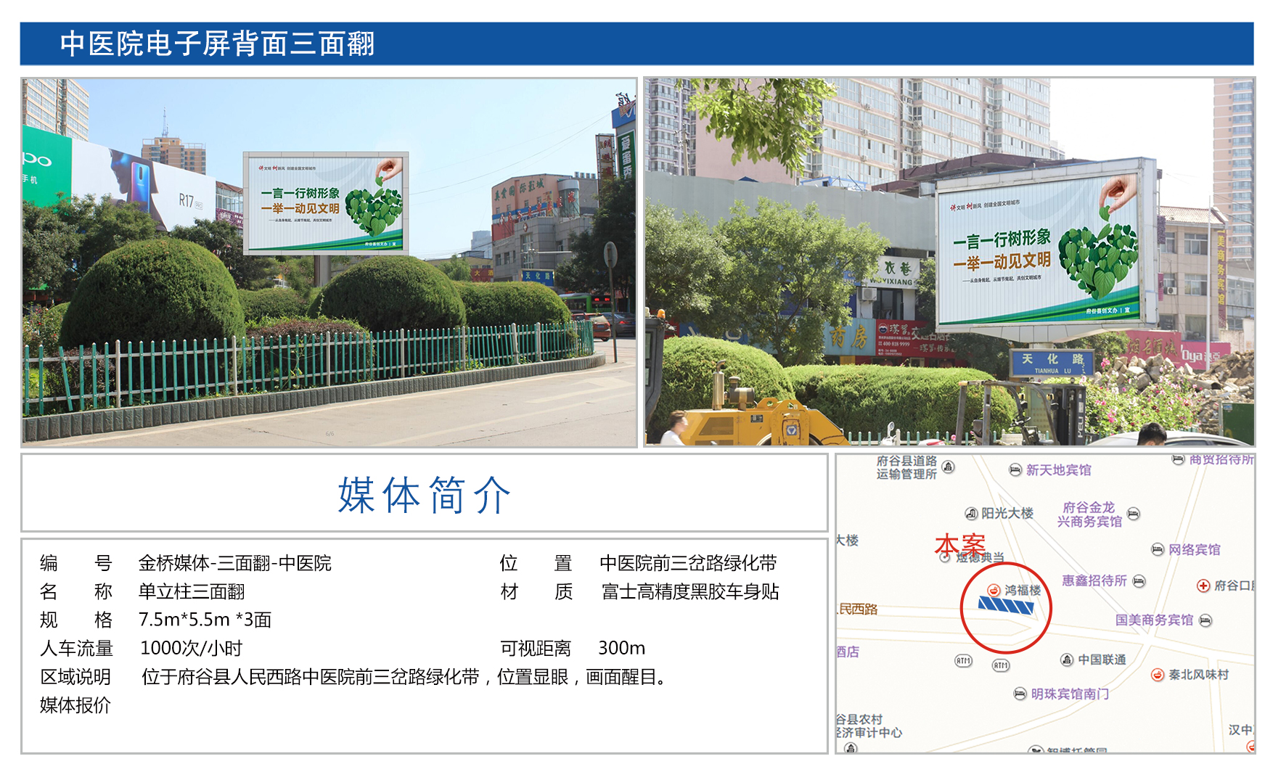Click the red 本案 label on the map
1273x772 pixels.
point(959,544)
